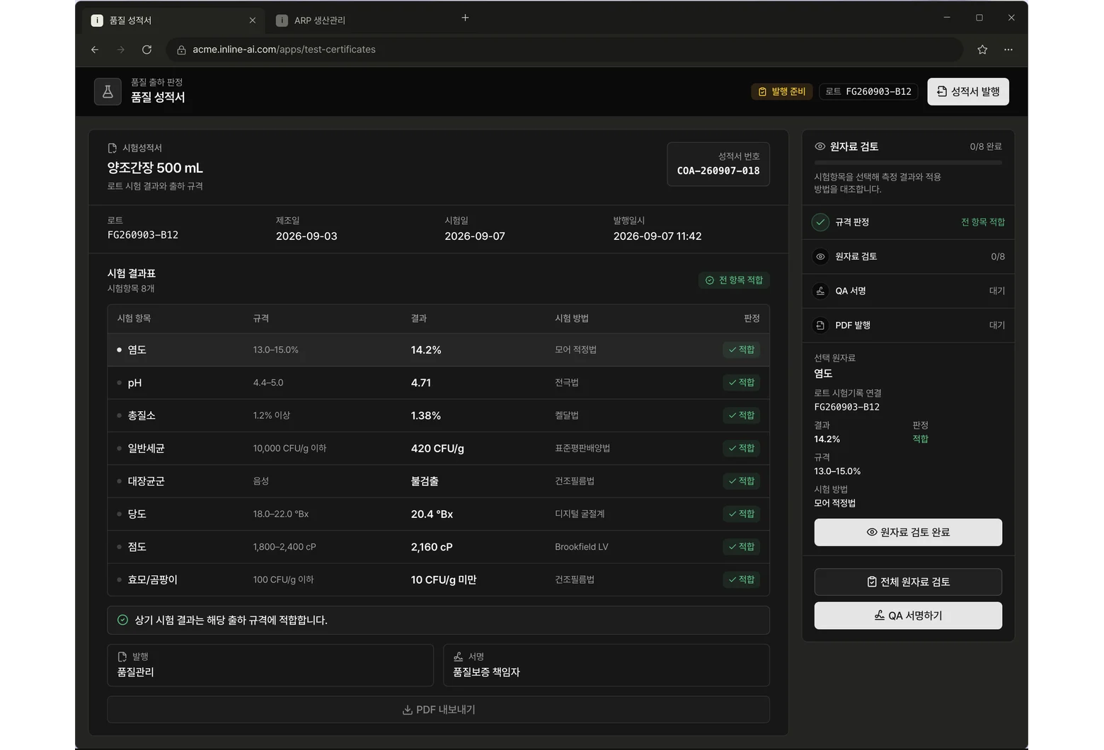Image resolution: width=1104 pixels, height=750 pixels.
Task: Open a new browser tab
Action: 465,18
